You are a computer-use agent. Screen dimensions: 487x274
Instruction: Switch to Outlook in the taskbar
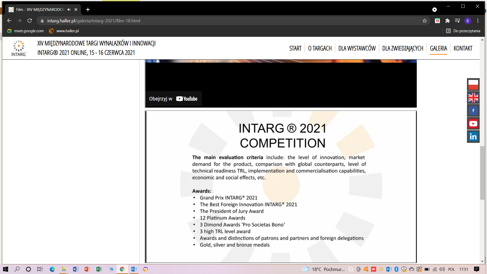pos(134,269)
